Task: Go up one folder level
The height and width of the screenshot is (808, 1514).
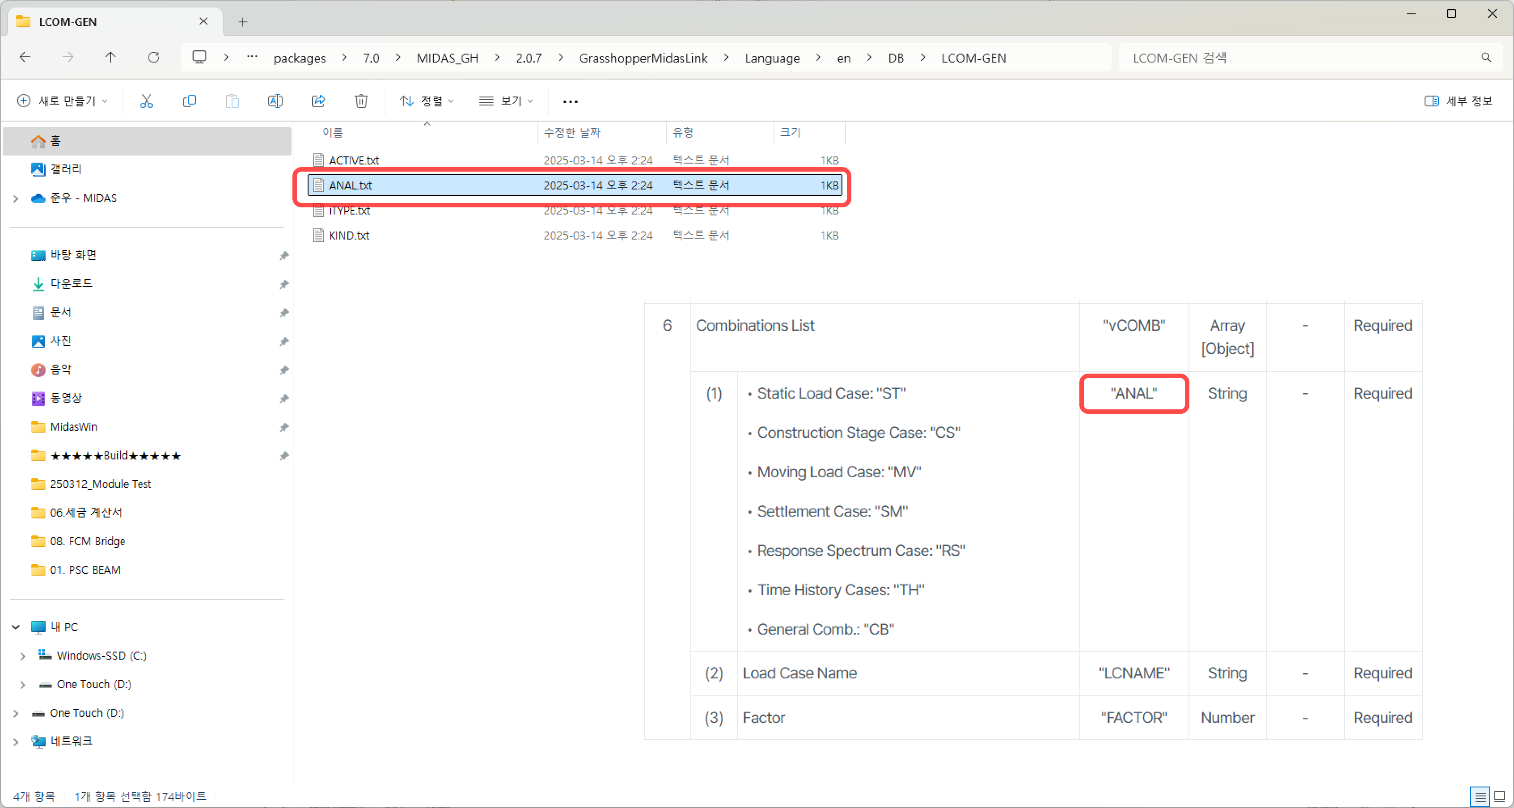Action: (110, 57)
